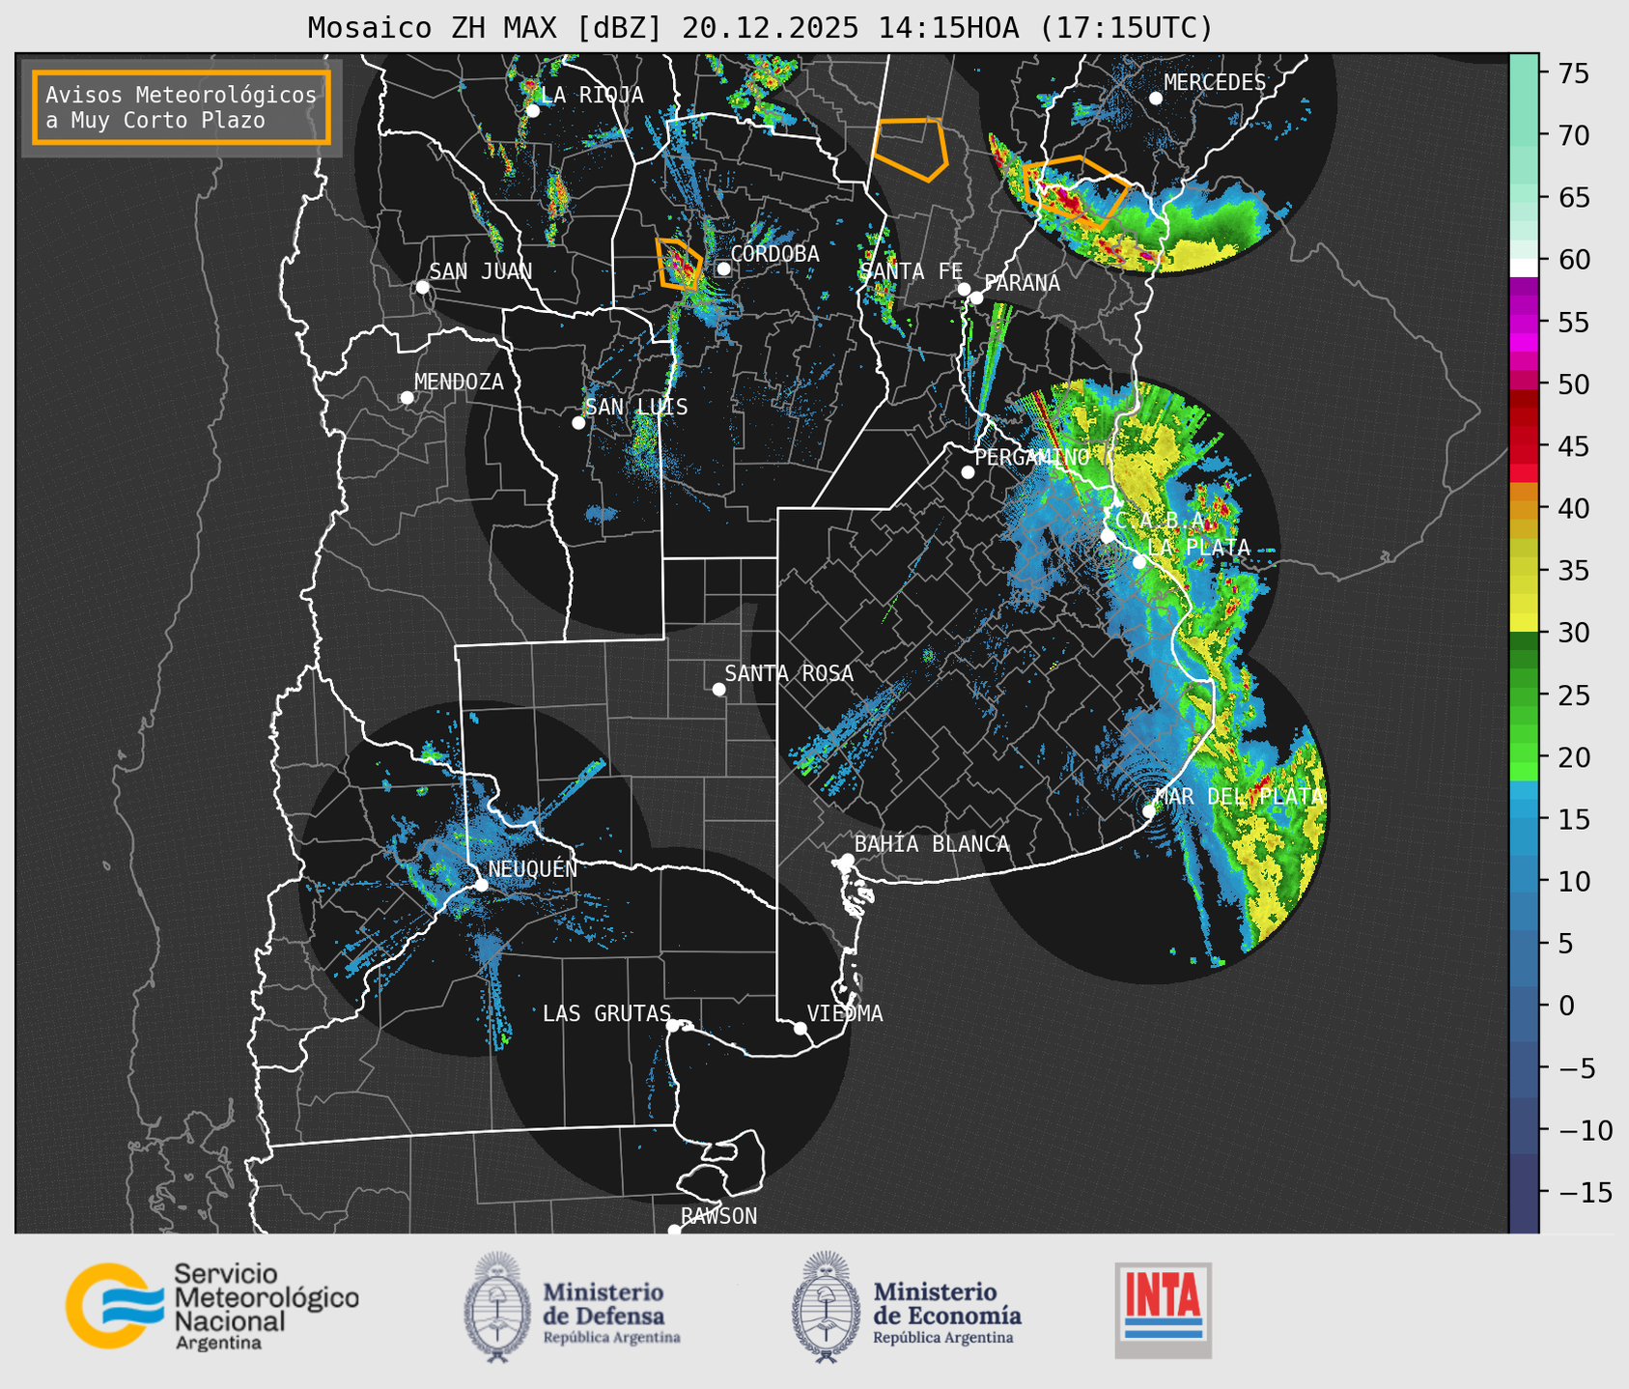The image size is (1629, 1389).
Task: Select the MENDOZA city label
Action: [460, 382]
